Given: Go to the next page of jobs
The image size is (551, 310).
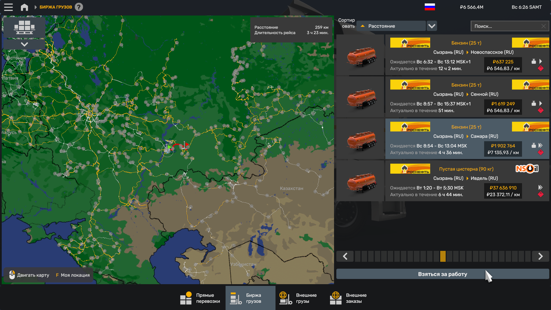Looking at the screenshot, I should (540, 256).
